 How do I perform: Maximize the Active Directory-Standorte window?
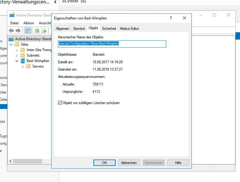click(215, 15)
